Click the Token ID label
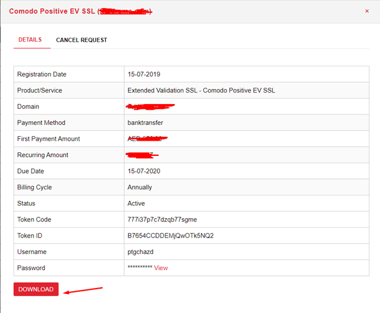The image size is (380, 313). tap(30, 236)
